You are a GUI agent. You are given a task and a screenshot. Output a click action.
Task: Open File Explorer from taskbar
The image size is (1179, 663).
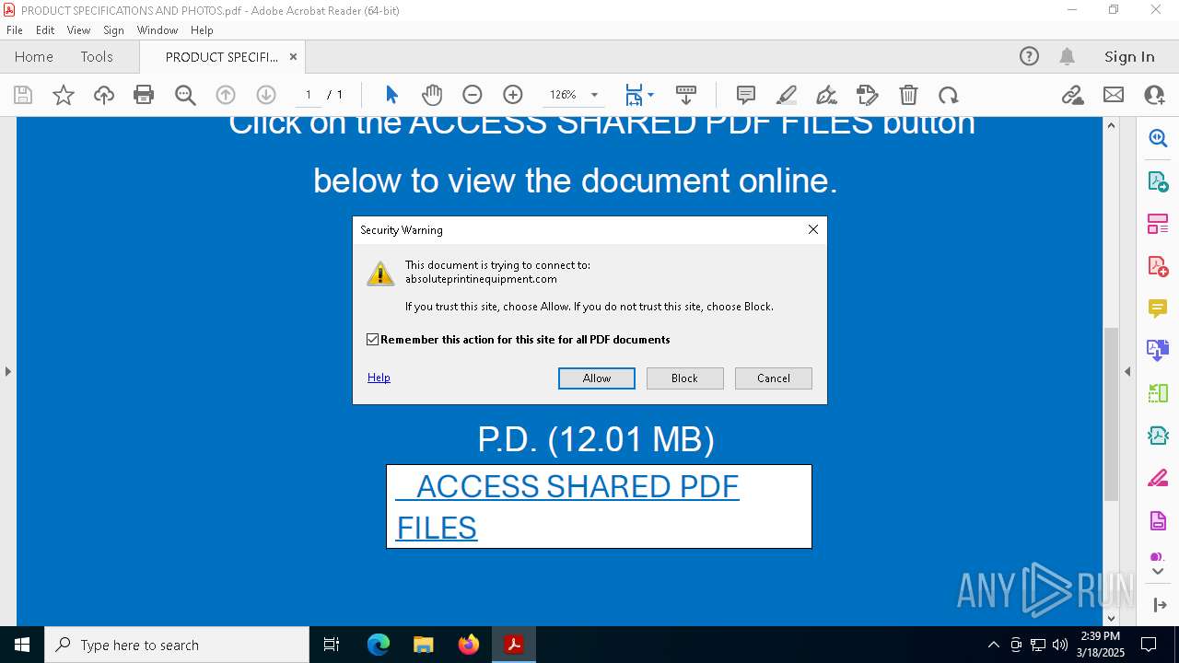423,645
